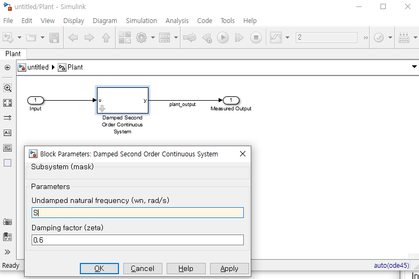The width and height of the screenshot is (419, 279).
Task: Click the Zoom In palette icon
Action: pos(8,88)
